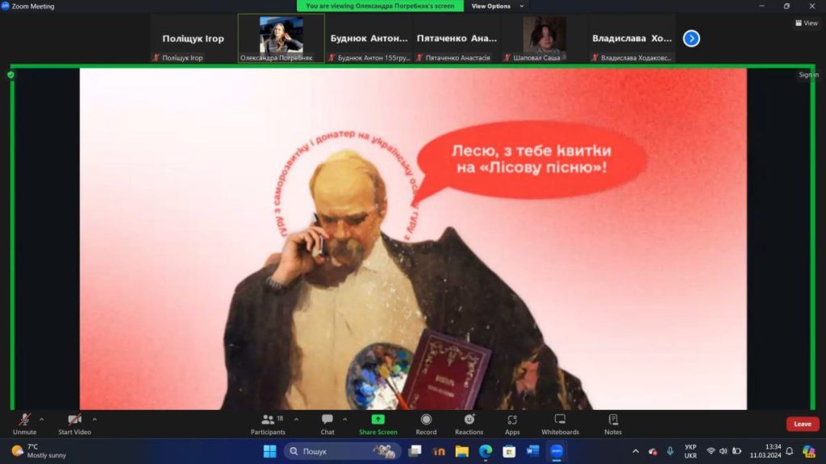Toggle microphone with Unmute button

tap(25, 424)
